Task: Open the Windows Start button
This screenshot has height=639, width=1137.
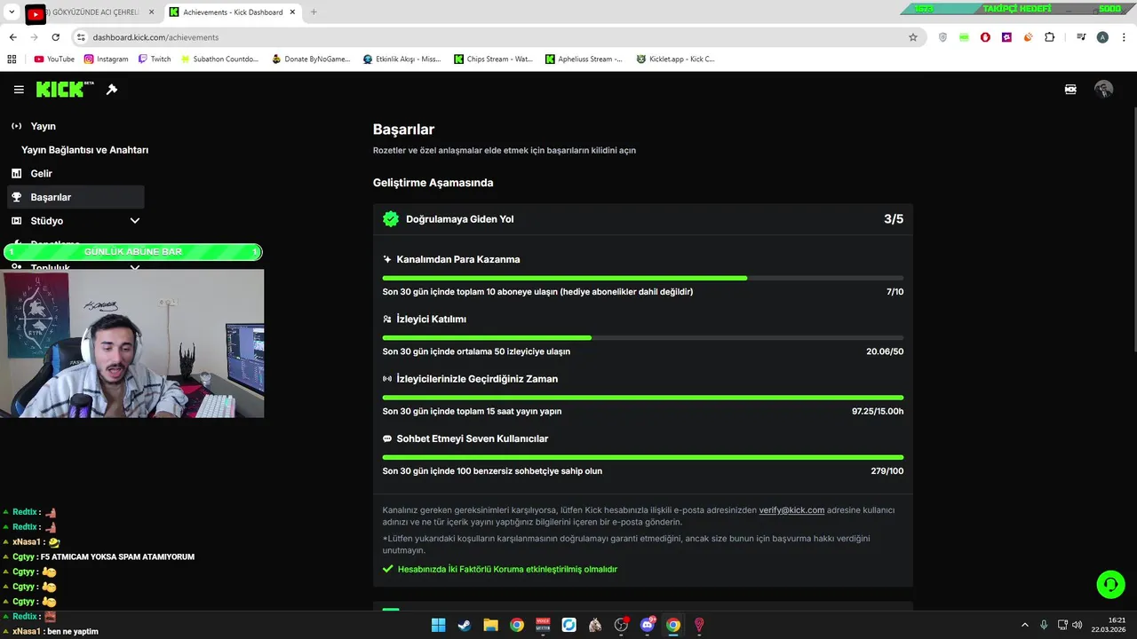Action: coord(438,625)
